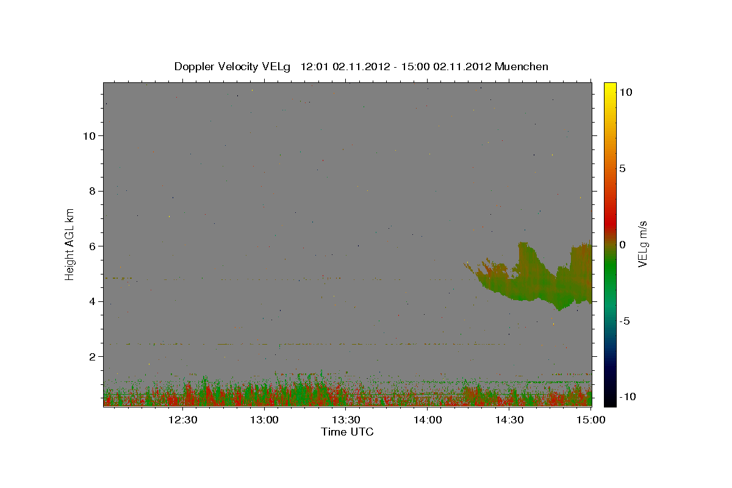Click the 13:30 time tick label
This screenshot has height=488, width=732.
(346, 420)
